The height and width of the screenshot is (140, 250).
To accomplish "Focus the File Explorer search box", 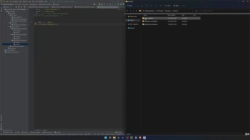I will [224, 11].
